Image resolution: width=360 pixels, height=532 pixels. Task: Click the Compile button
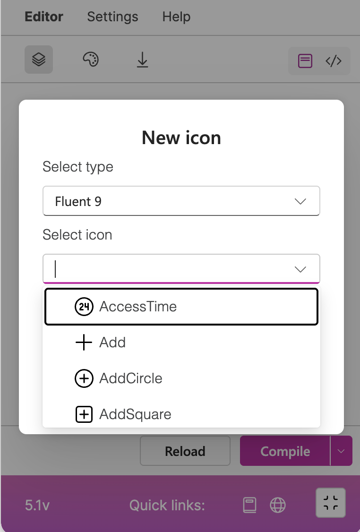coord(285,451)
